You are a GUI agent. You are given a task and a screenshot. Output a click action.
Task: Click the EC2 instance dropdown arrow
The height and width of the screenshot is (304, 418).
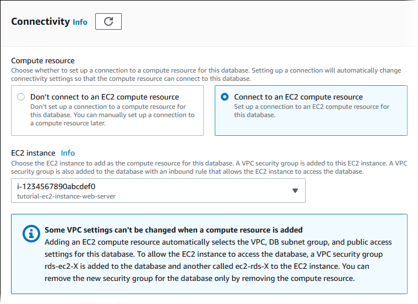(x=295, y=190)
